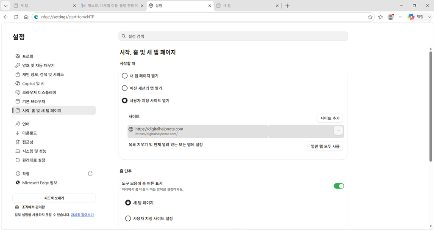
Task: Open 언어 settings section
Action: point(54,124)
